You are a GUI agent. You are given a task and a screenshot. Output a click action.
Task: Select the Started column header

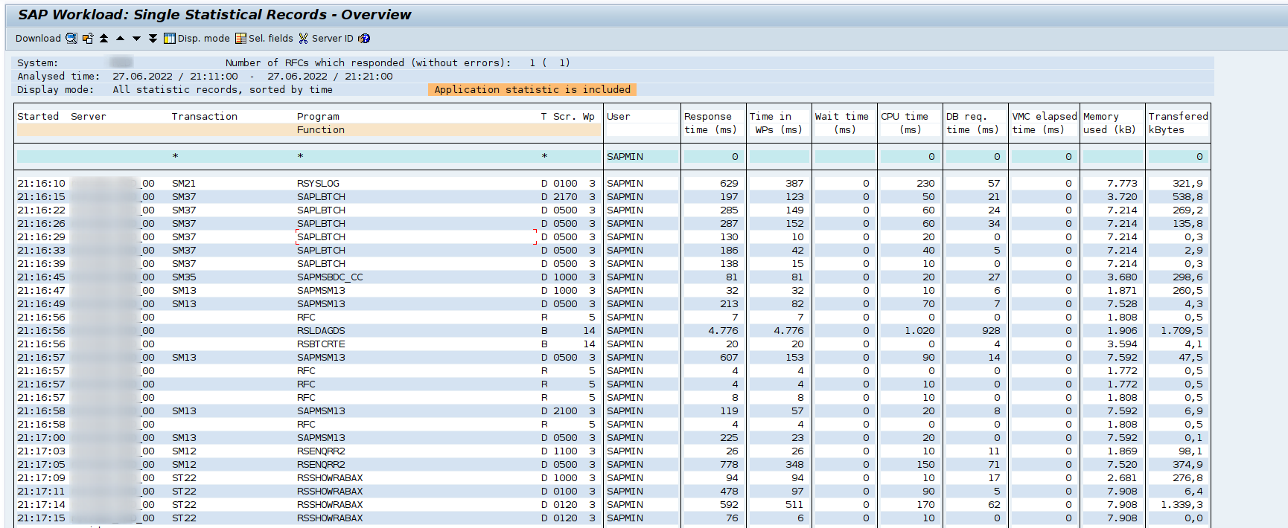38,117
